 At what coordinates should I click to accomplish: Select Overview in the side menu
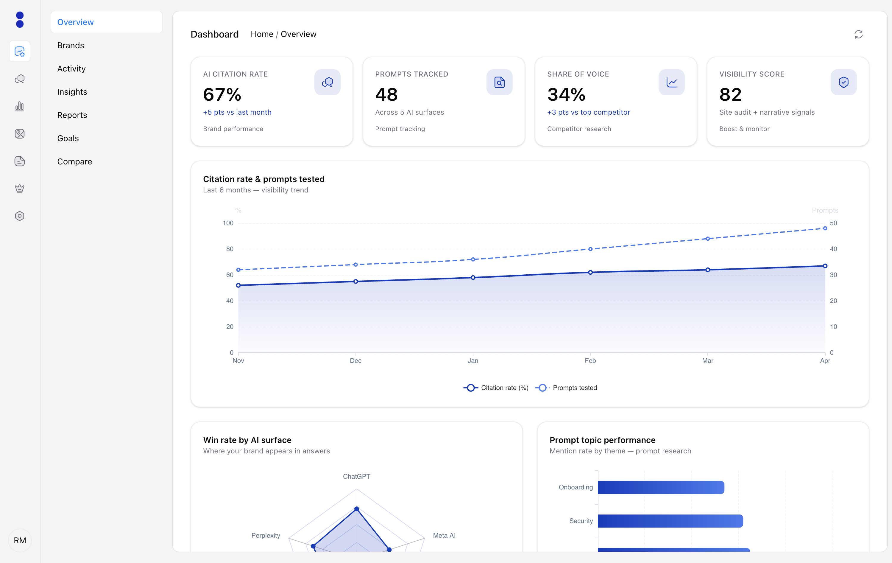107,22
